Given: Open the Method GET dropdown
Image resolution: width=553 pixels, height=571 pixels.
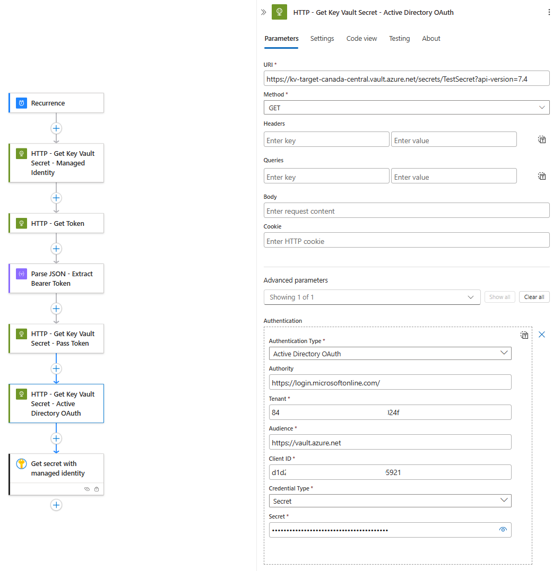Looking at the screenshot, I should point(406,108).
